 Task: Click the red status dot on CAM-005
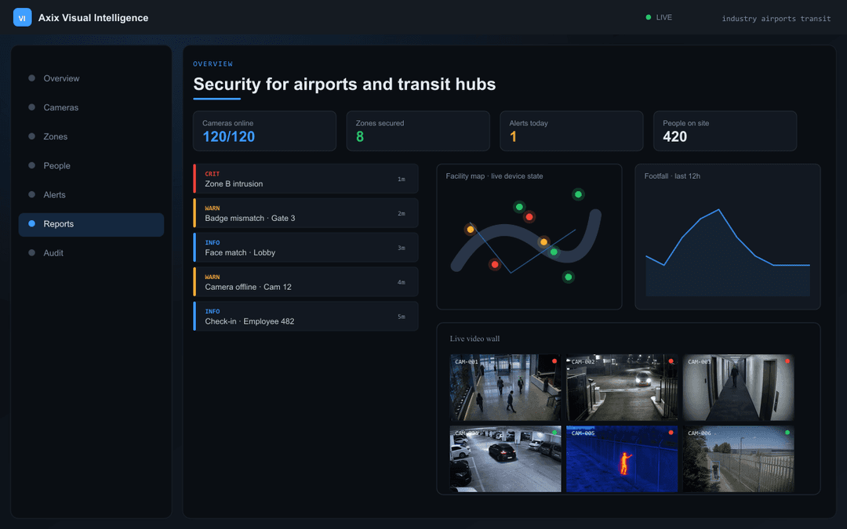(671, 433)
